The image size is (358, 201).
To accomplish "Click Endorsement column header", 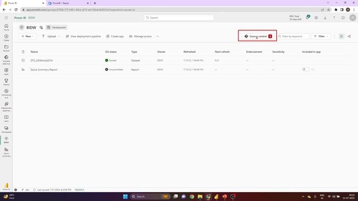I will coord(254,52).
